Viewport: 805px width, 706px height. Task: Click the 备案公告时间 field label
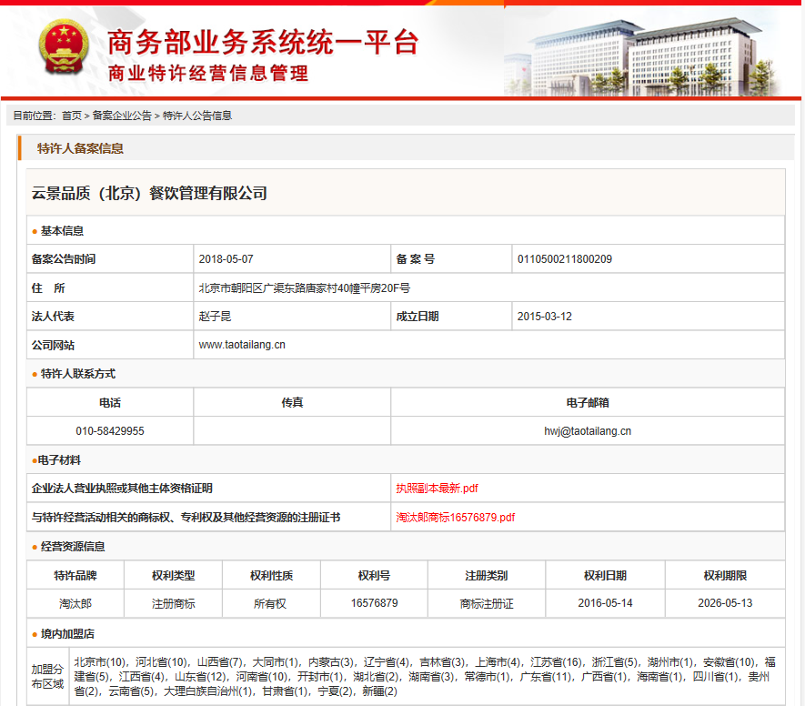64,258
